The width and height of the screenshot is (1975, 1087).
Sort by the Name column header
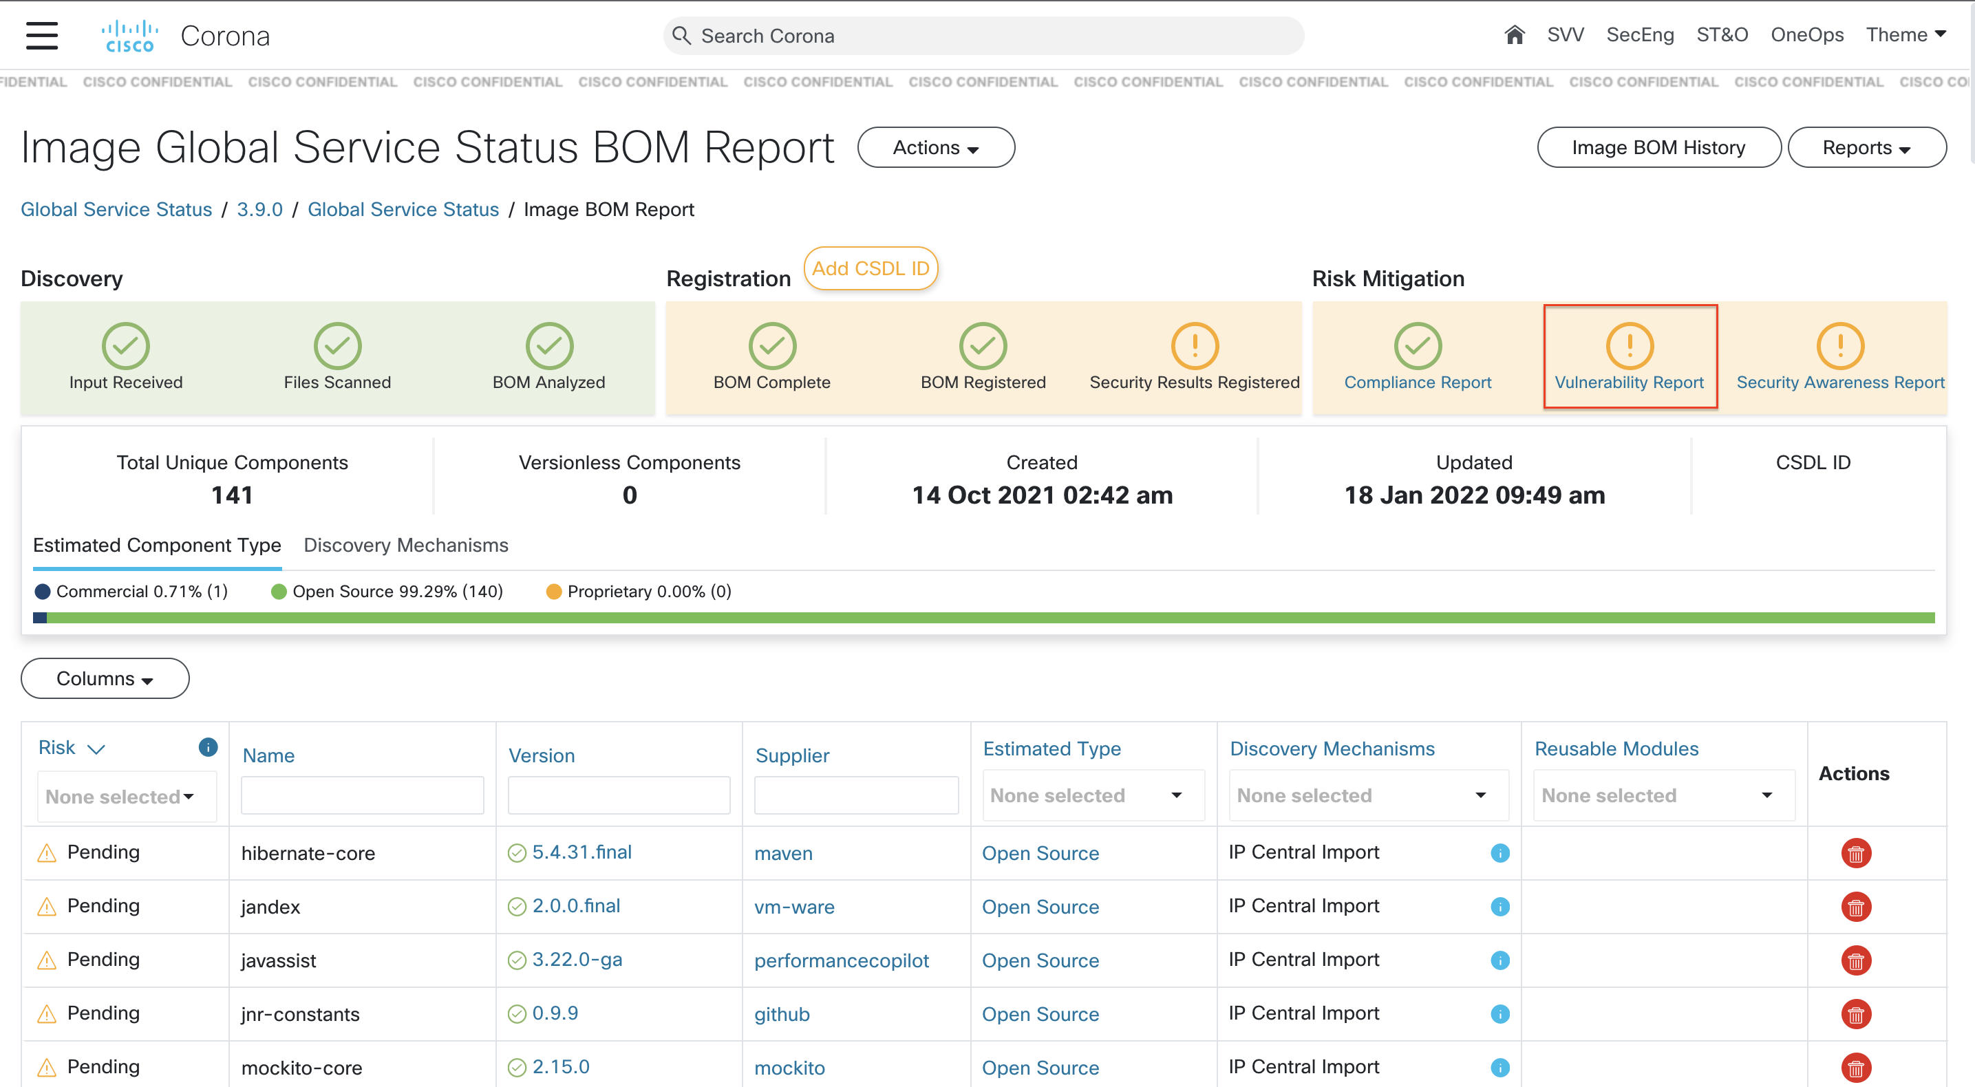click(x=268, y=755)
